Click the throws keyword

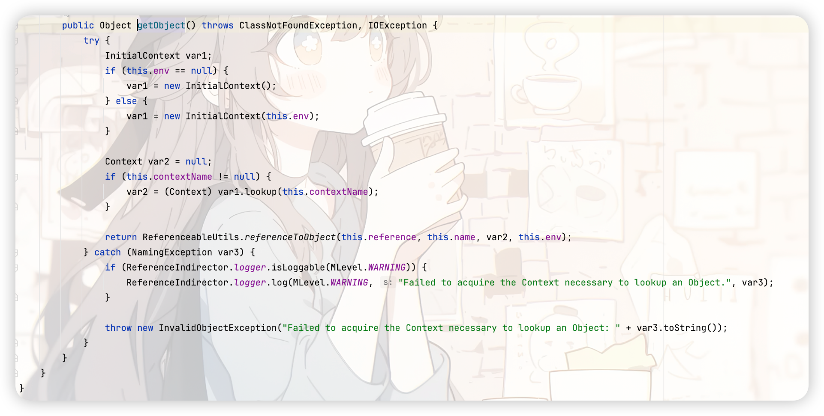(218, 26)
